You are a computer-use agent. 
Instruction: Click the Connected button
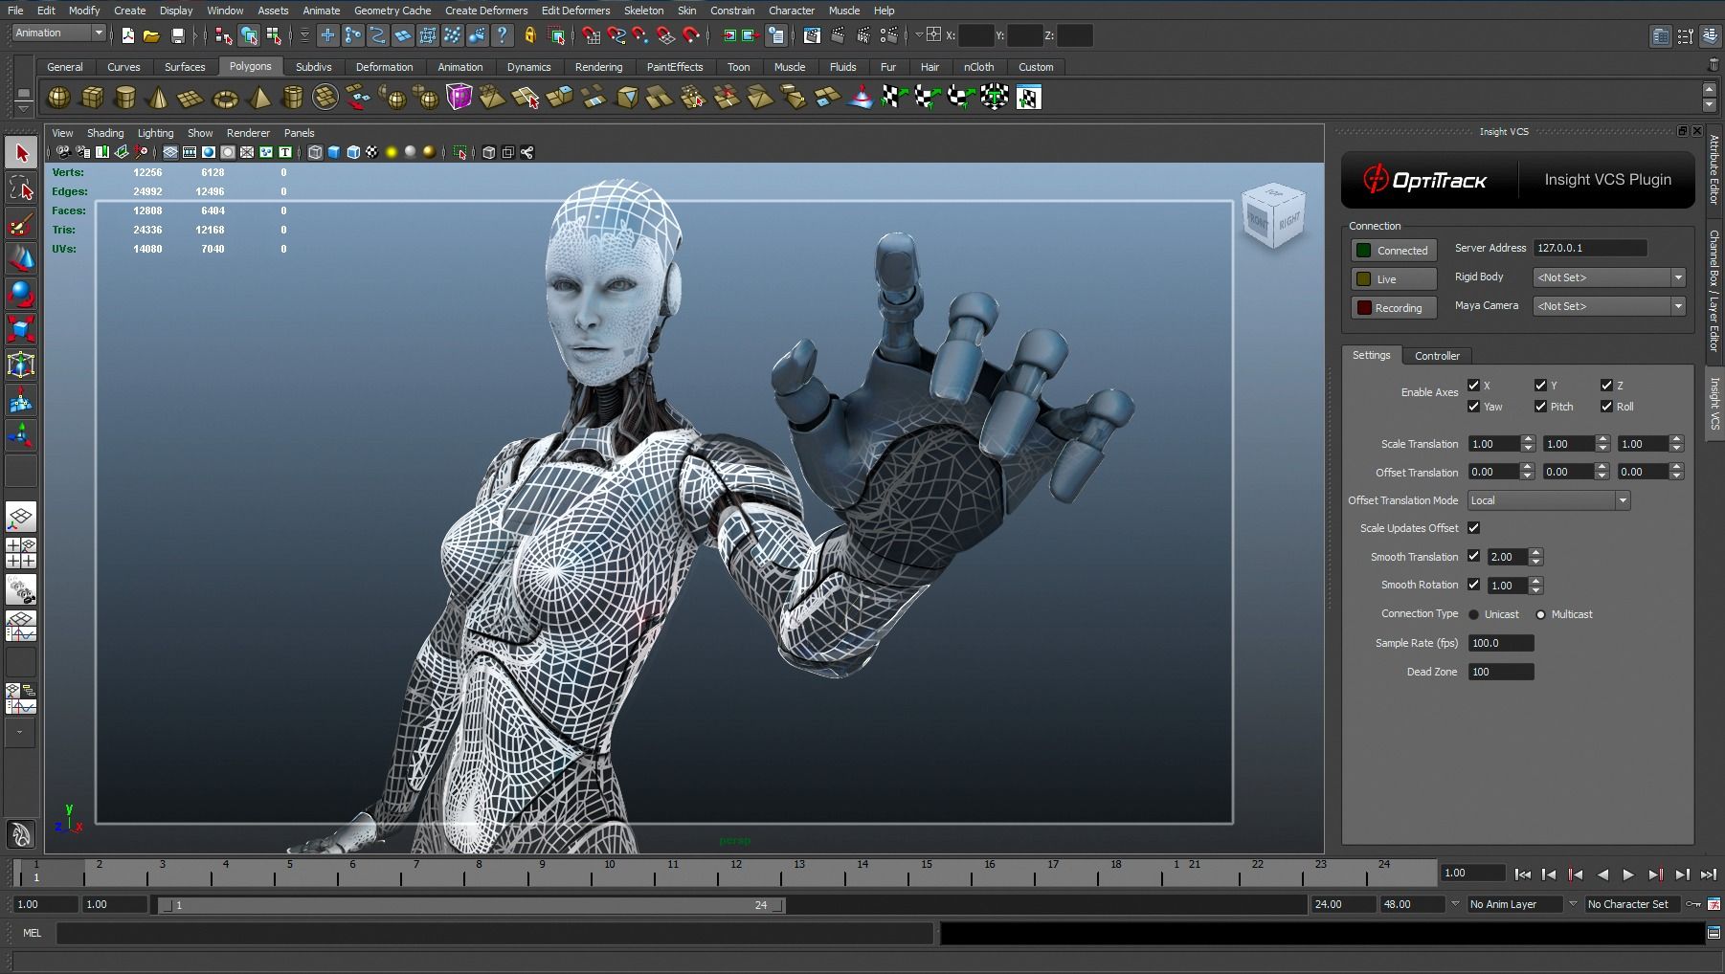(x=1394, y=251)
